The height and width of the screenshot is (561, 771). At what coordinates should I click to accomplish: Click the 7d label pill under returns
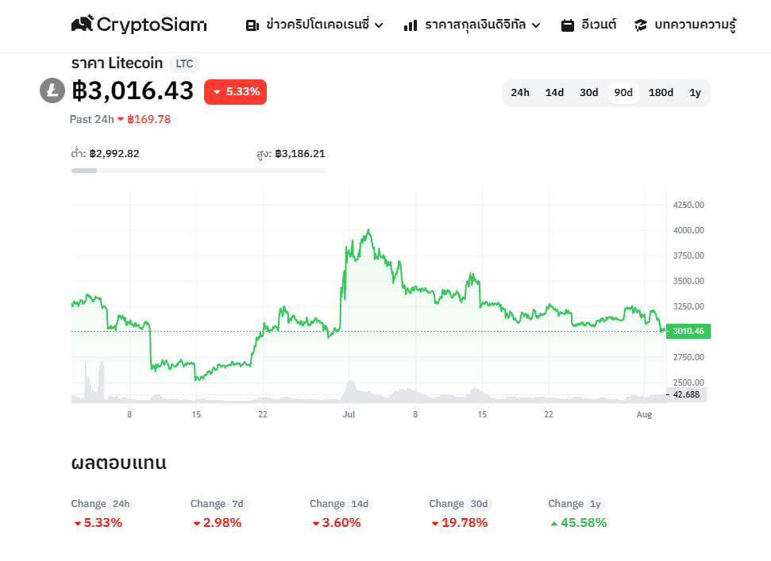[238, 504]
